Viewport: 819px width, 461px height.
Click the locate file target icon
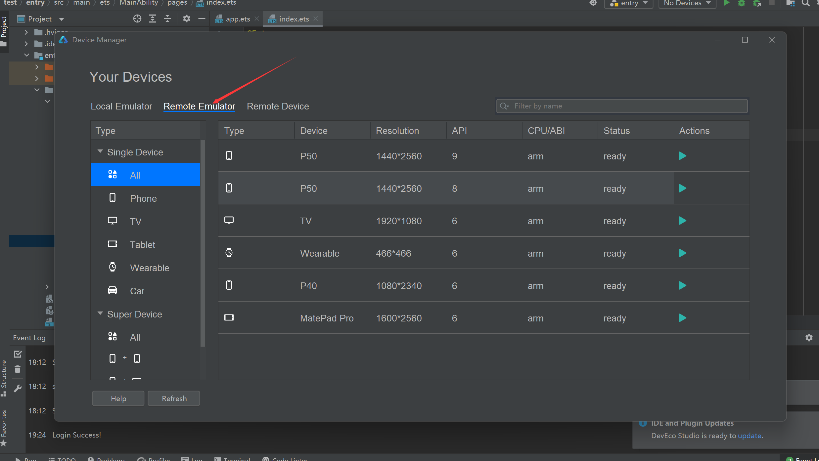137,19
